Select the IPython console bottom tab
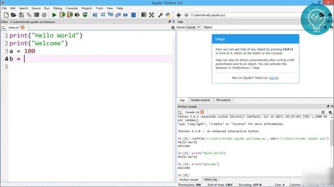This screenshot has width=334, height=187. [x=189, y=180]
